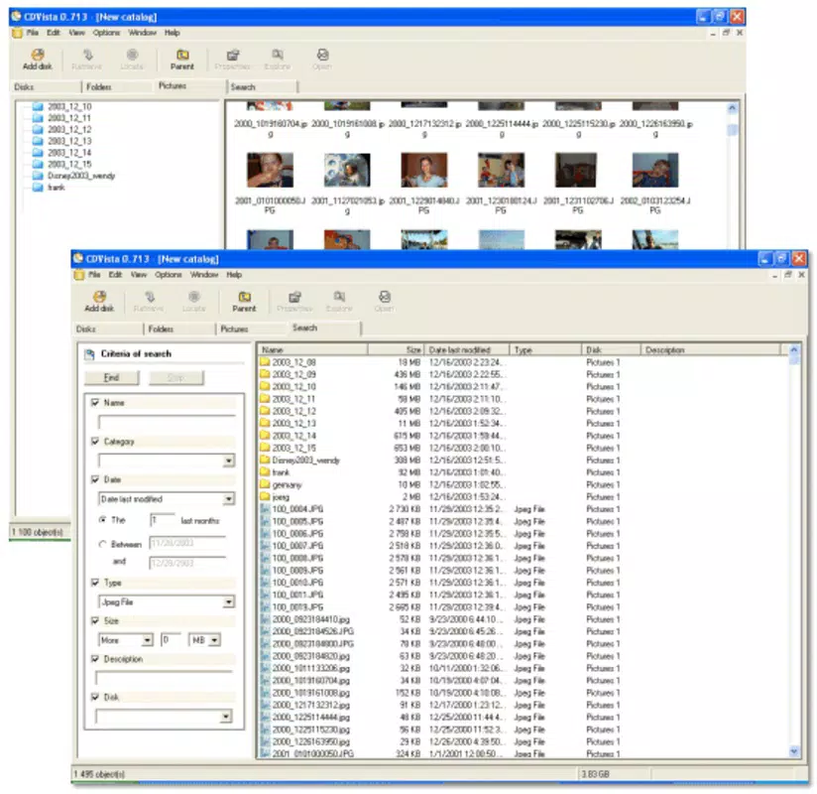Switch to Folders tab in front window
The height and width of the screenshot is (794, 817).
tap(179, 330)
